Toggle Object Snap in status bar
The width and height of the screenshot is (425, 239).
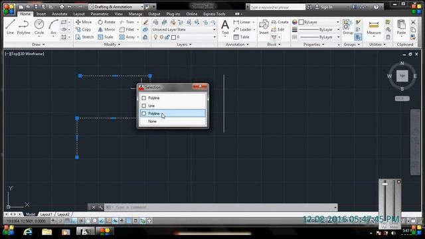[x=88, y=221]
